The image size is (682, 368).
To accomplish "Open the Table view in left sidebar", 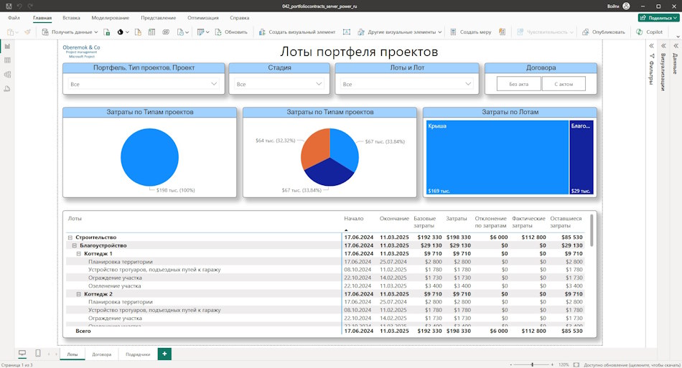I will 7,60.
